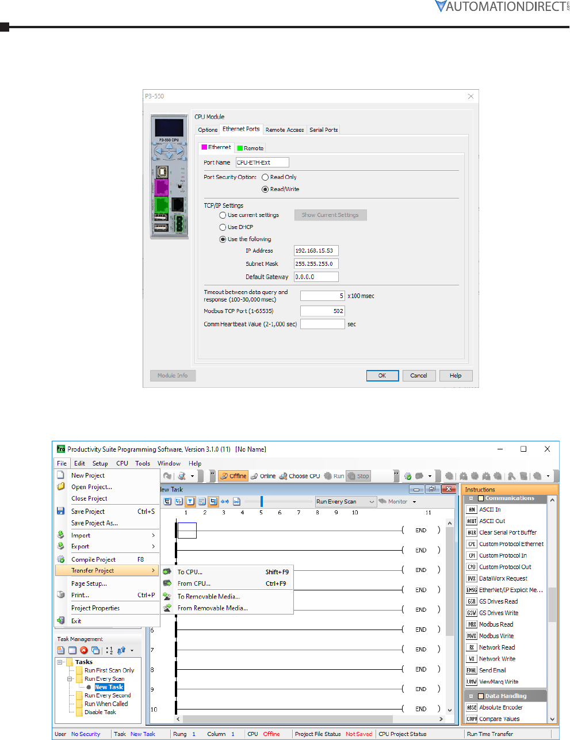Pick the Clear Serial Port Buffer icon
This screenshot has width=570, height=740.
(x=472, y=532)
